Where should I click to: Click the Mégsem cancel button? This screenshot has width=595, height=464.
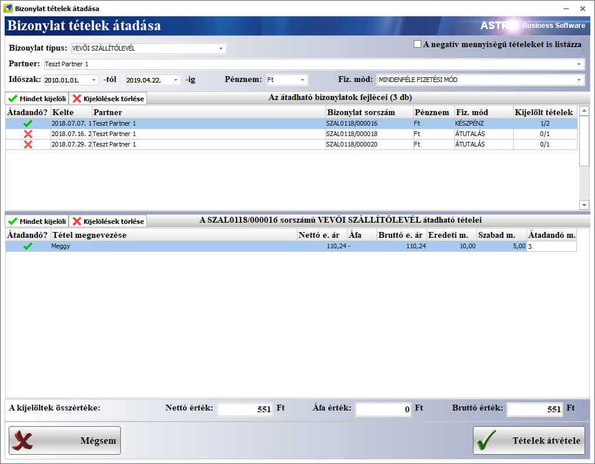pyautogui.click(x=64, y=441)
